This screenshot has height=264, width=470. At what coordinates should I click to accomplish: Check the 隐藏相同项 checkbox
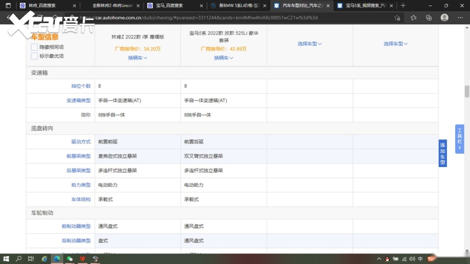[34, 47]
